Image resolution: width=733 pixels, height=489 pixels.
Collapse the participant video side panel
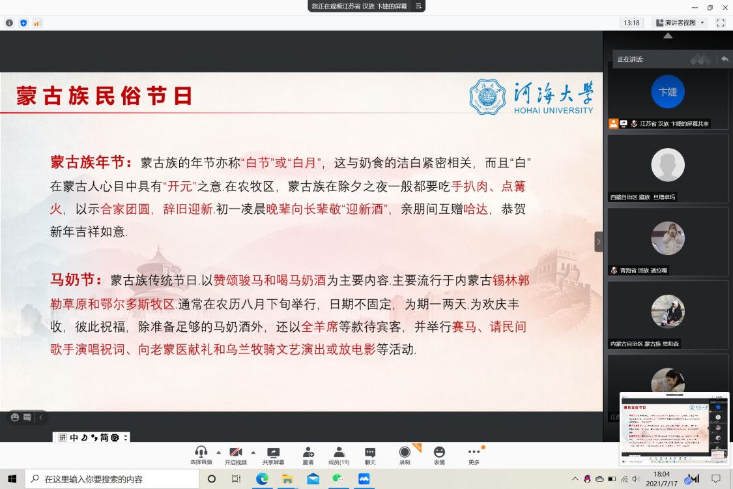(598, 242)
